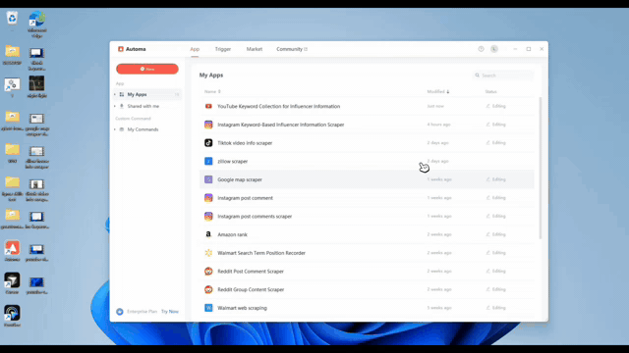This screenshot has height=353, width=629.
Task: Click the Recycle Bin desktop icon
Action: click(x=12, y=18)
